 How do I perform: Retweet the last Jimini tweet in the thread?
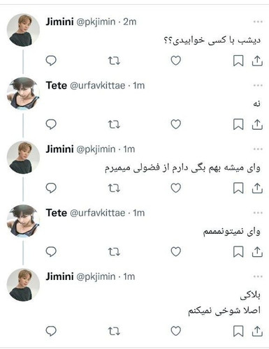[114, 331]
